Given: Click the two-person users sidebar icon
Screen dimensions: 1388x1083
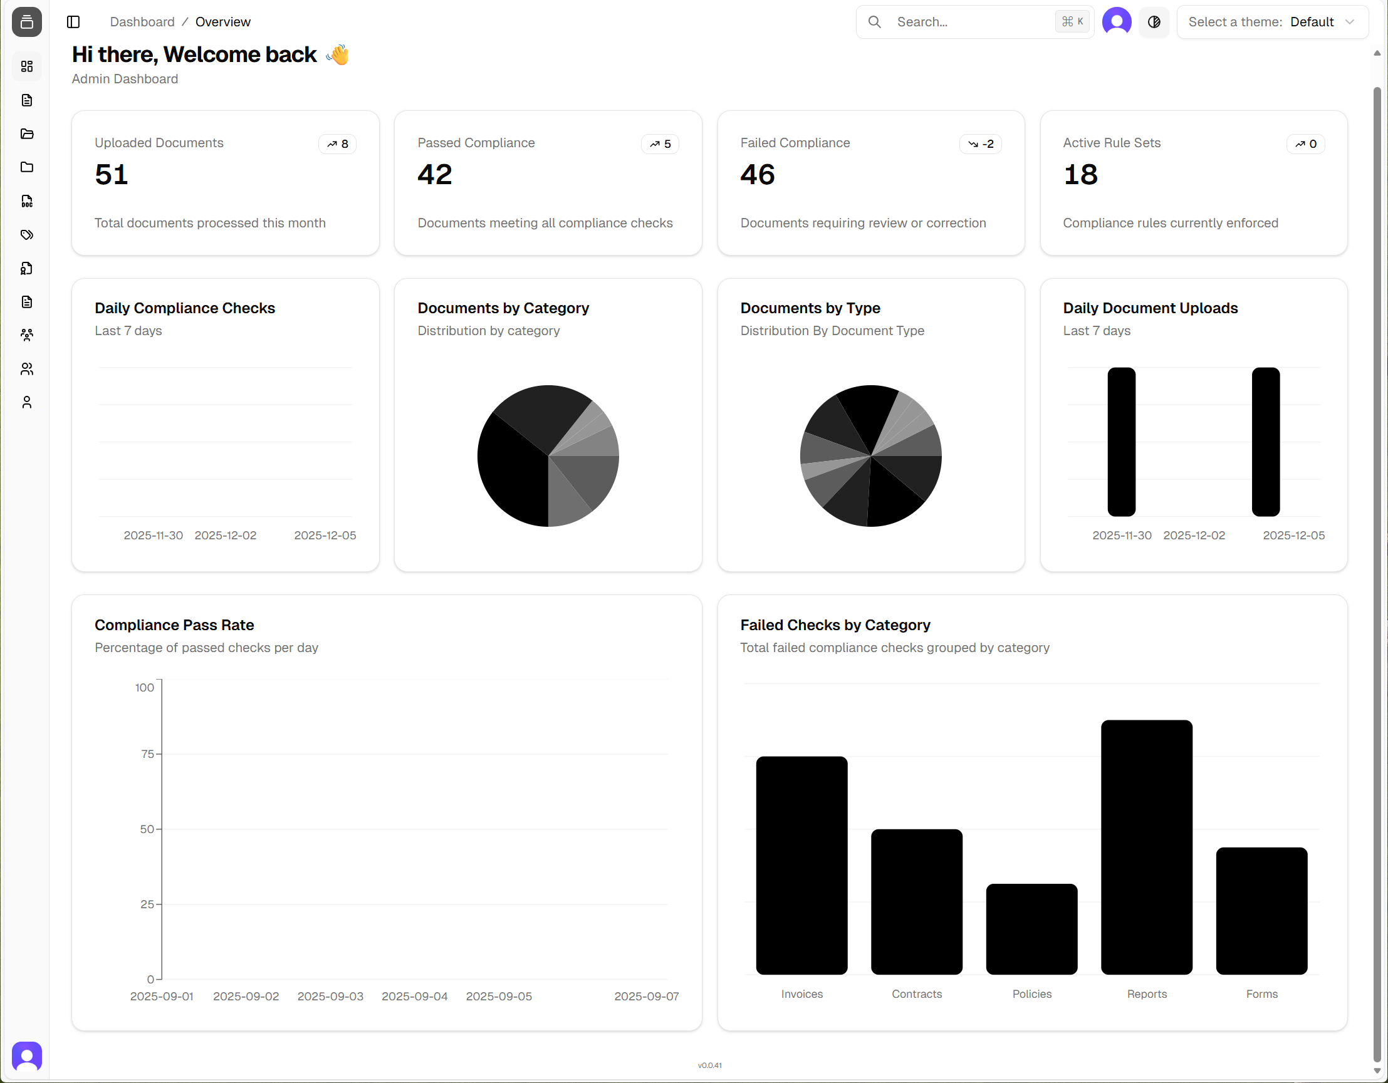Looking at the screenshot, I should (27, 369).
